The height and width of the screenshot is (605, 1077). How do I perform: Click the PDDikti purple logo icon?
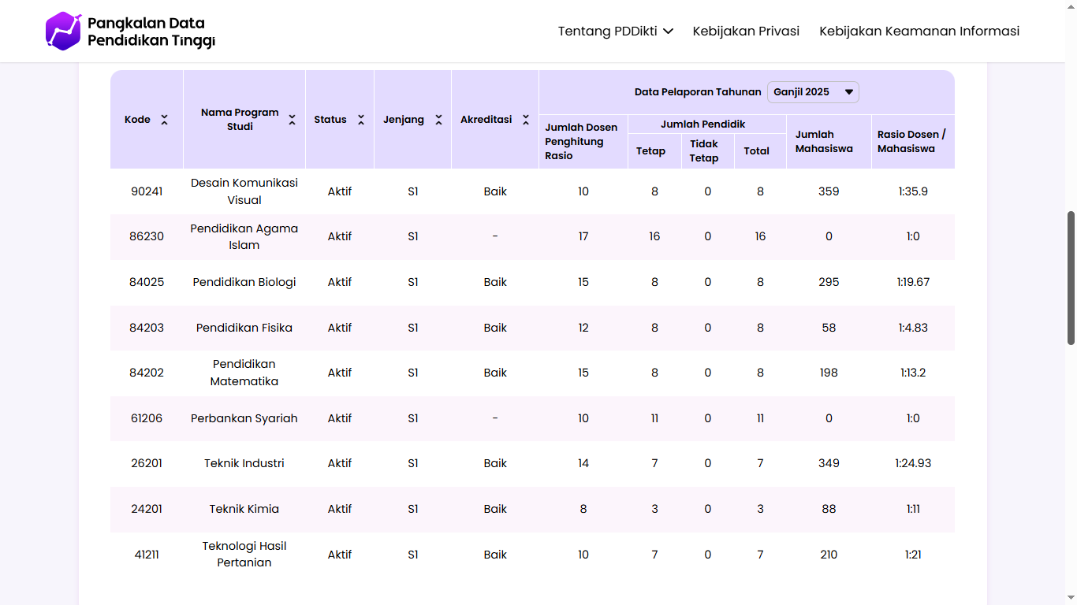[64, 31]
